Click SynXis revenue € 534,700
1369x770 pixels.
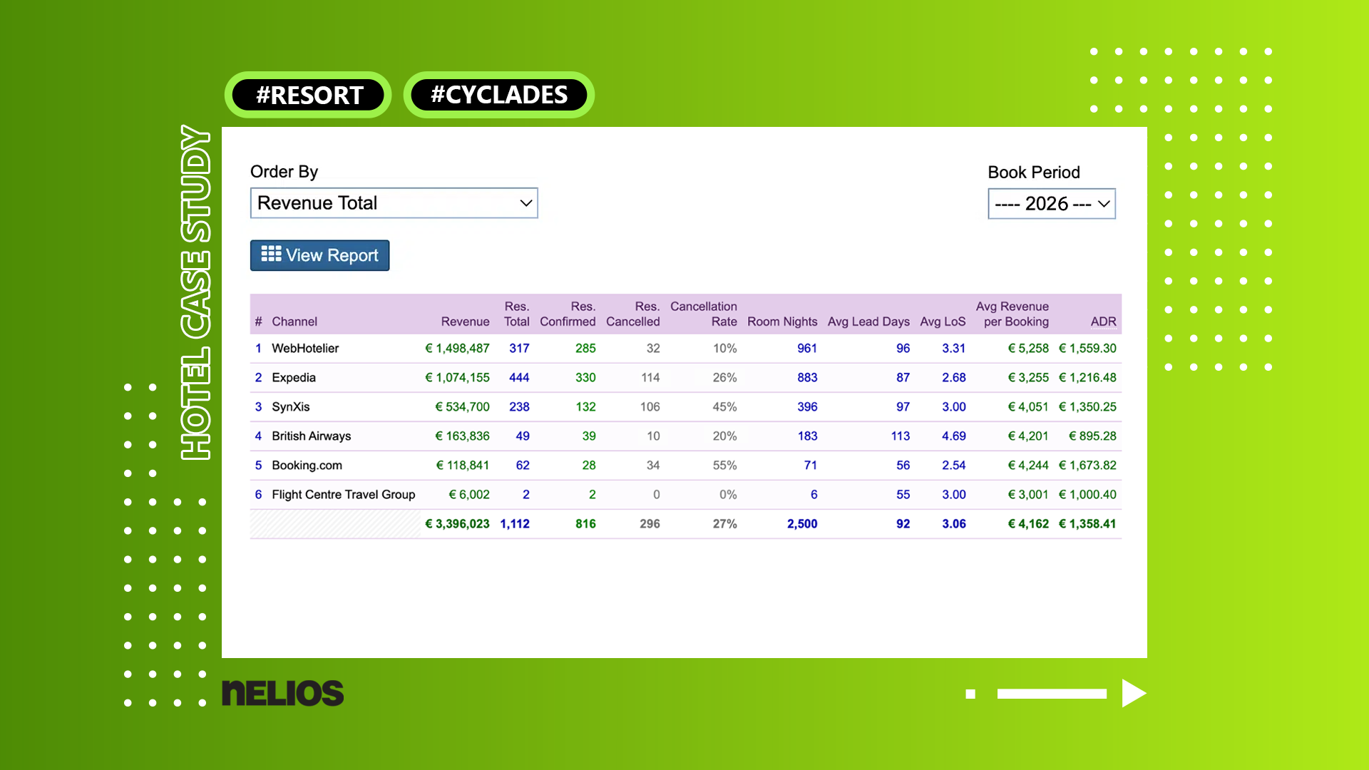click(462, 407)
